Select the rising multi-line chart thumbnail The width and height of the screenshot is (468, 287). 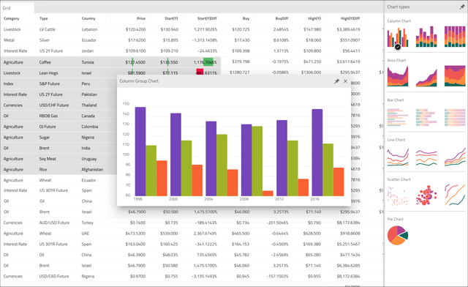pyautogui.click(x=455, y=157)
